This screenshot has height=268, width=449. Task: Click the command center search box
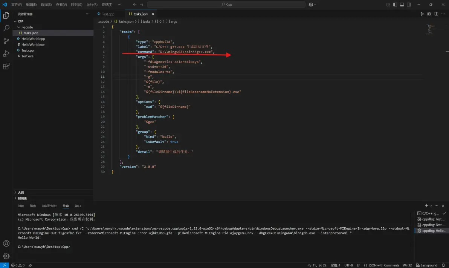click(226, 5)
